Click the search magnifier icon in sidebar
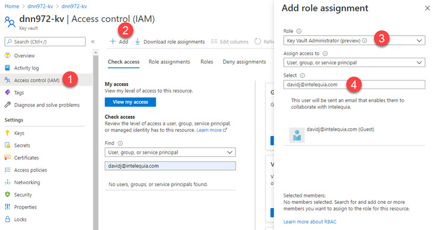433x230 pixels. [x=10, y=42]
